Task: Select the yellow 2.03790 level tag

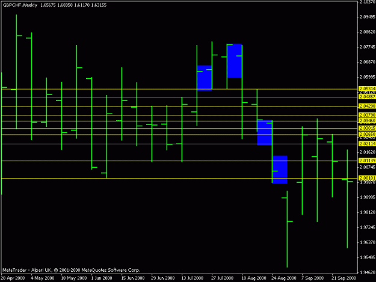Action: click(x=367, y=115)
